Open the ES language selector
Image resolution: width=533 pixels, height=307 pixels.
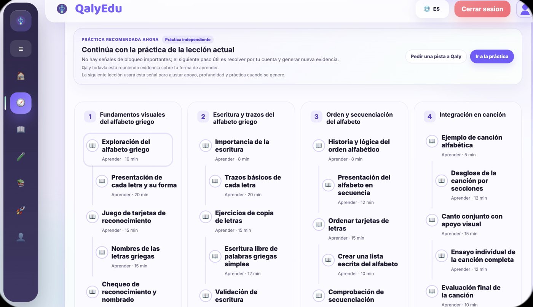(x=432, y=9)
